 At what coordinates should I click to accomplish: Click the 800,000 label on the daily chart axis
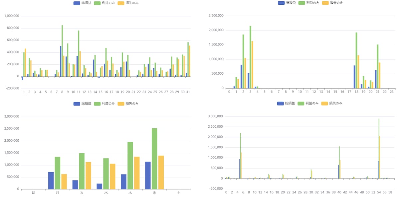[12, 28]
